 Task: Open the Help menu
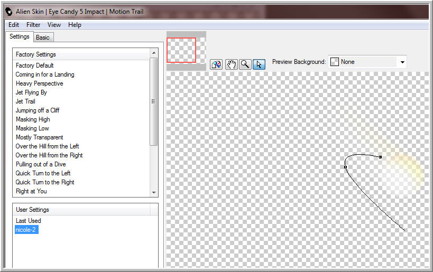(75, 25)
